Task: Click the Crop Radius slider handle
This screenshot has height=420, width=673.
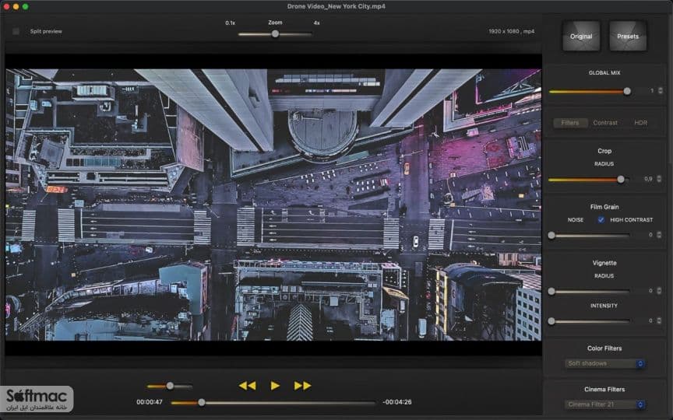Action: point(621,180)
